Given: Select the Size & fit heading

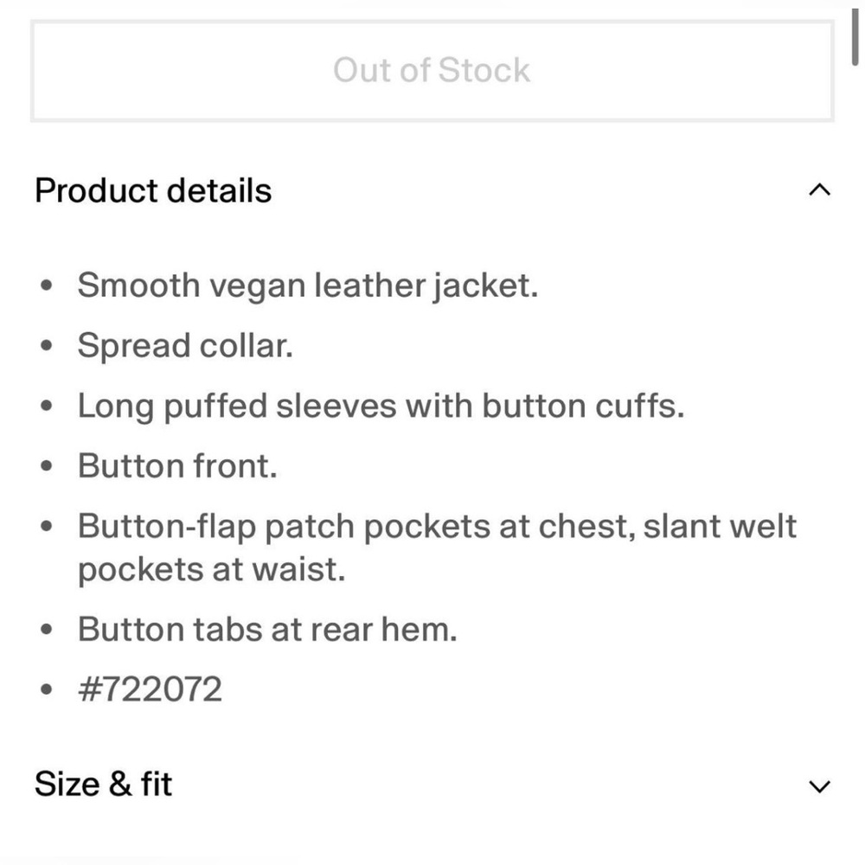Looking at the screenshot, I should 102,784.
